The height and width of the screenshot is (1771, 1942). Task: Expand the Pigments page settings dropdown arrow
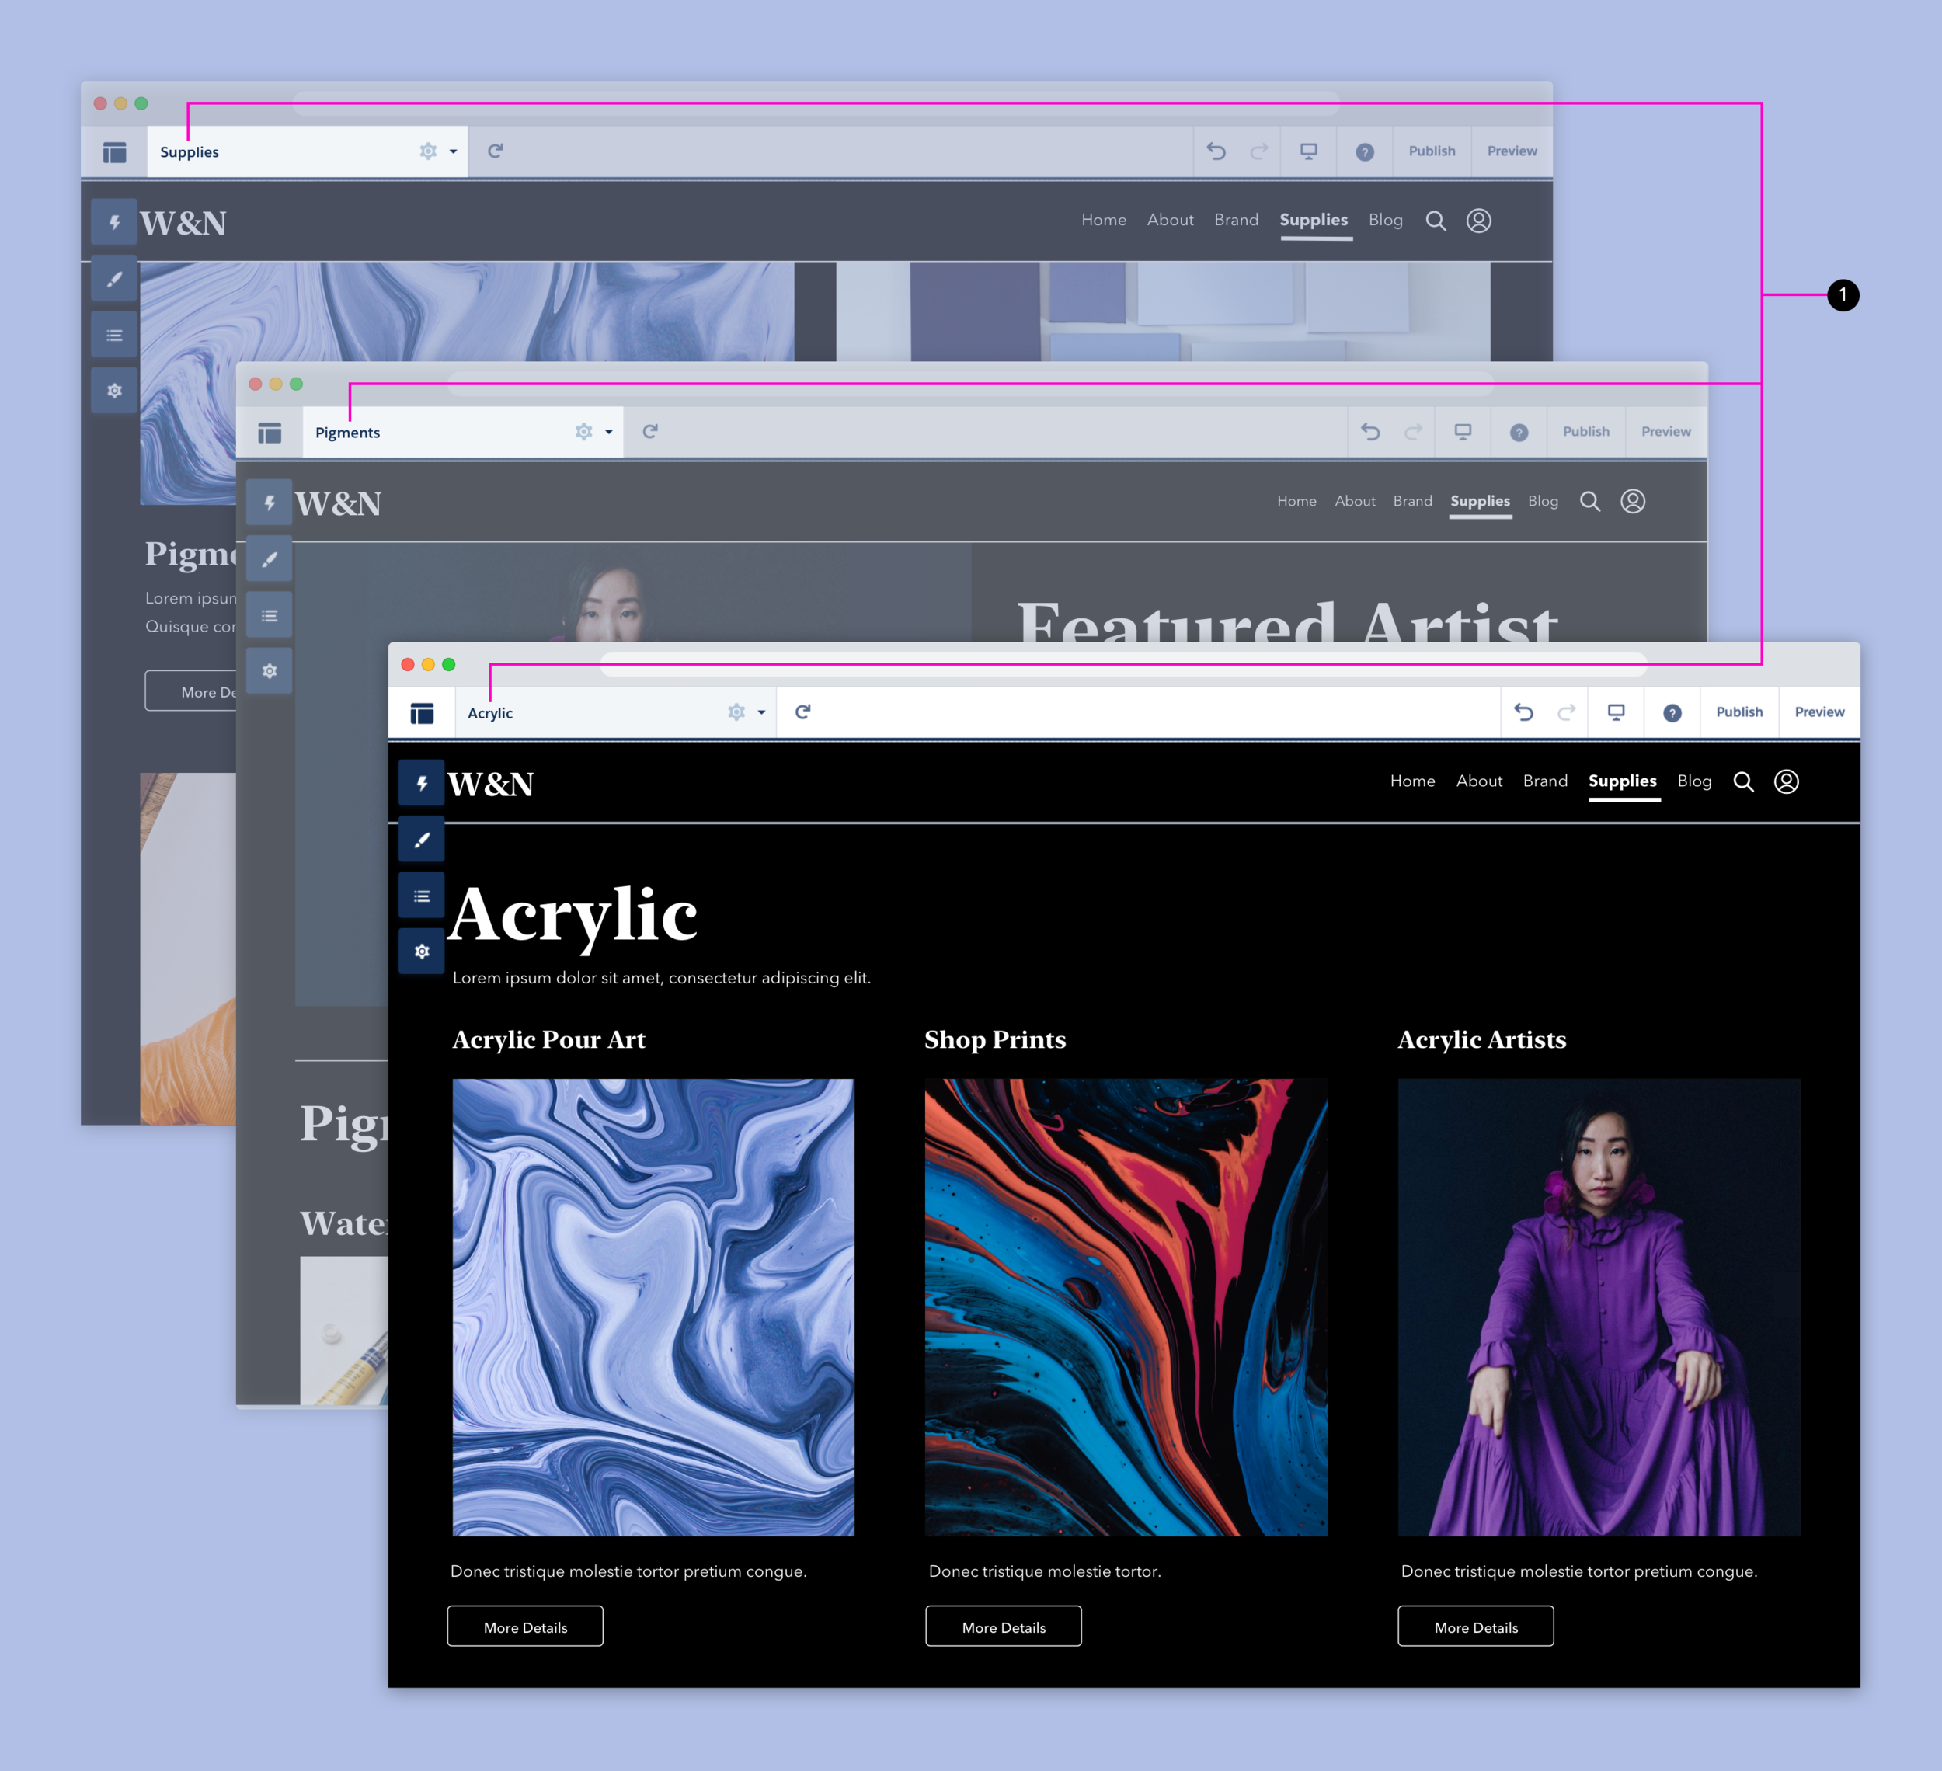[x=609, y=433]
